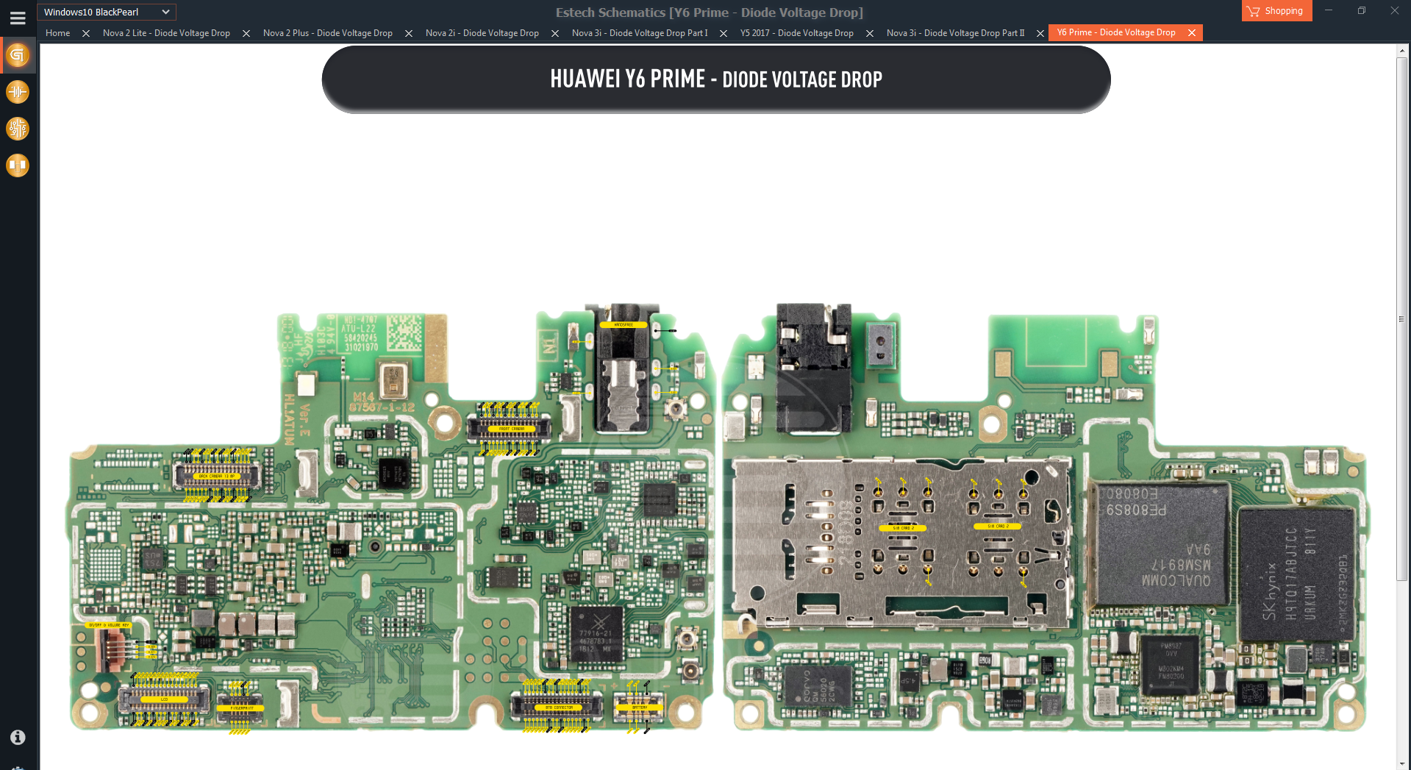
Task: Click the BATTERY connector label
Action: point(640,707)
